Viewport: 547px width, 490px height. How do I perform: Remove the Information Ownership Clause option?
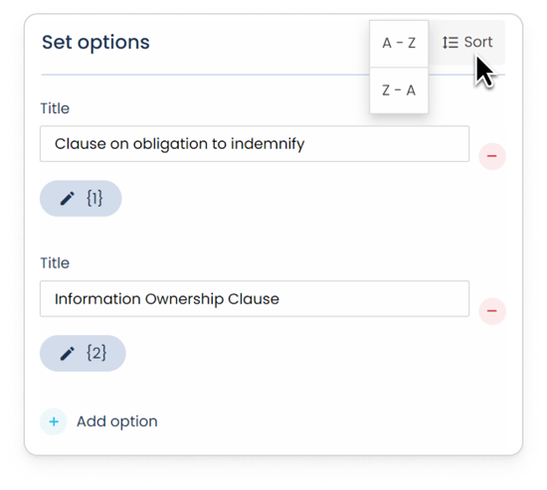click(492, 311)
